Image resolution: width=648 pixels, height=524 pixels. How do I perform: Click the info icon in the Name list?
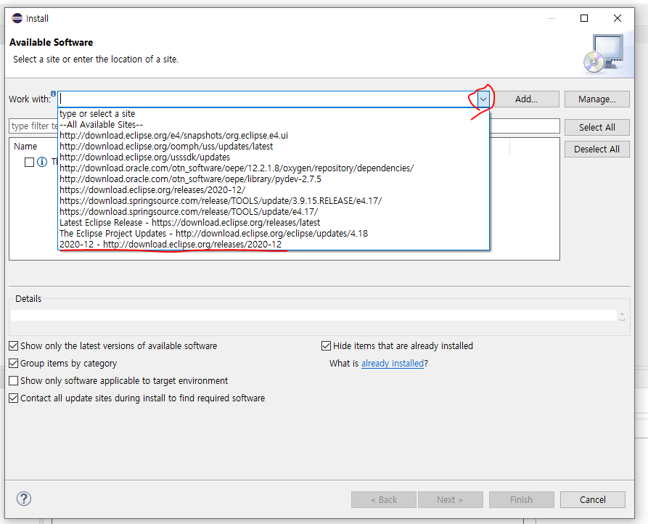(x=42, y=162)
